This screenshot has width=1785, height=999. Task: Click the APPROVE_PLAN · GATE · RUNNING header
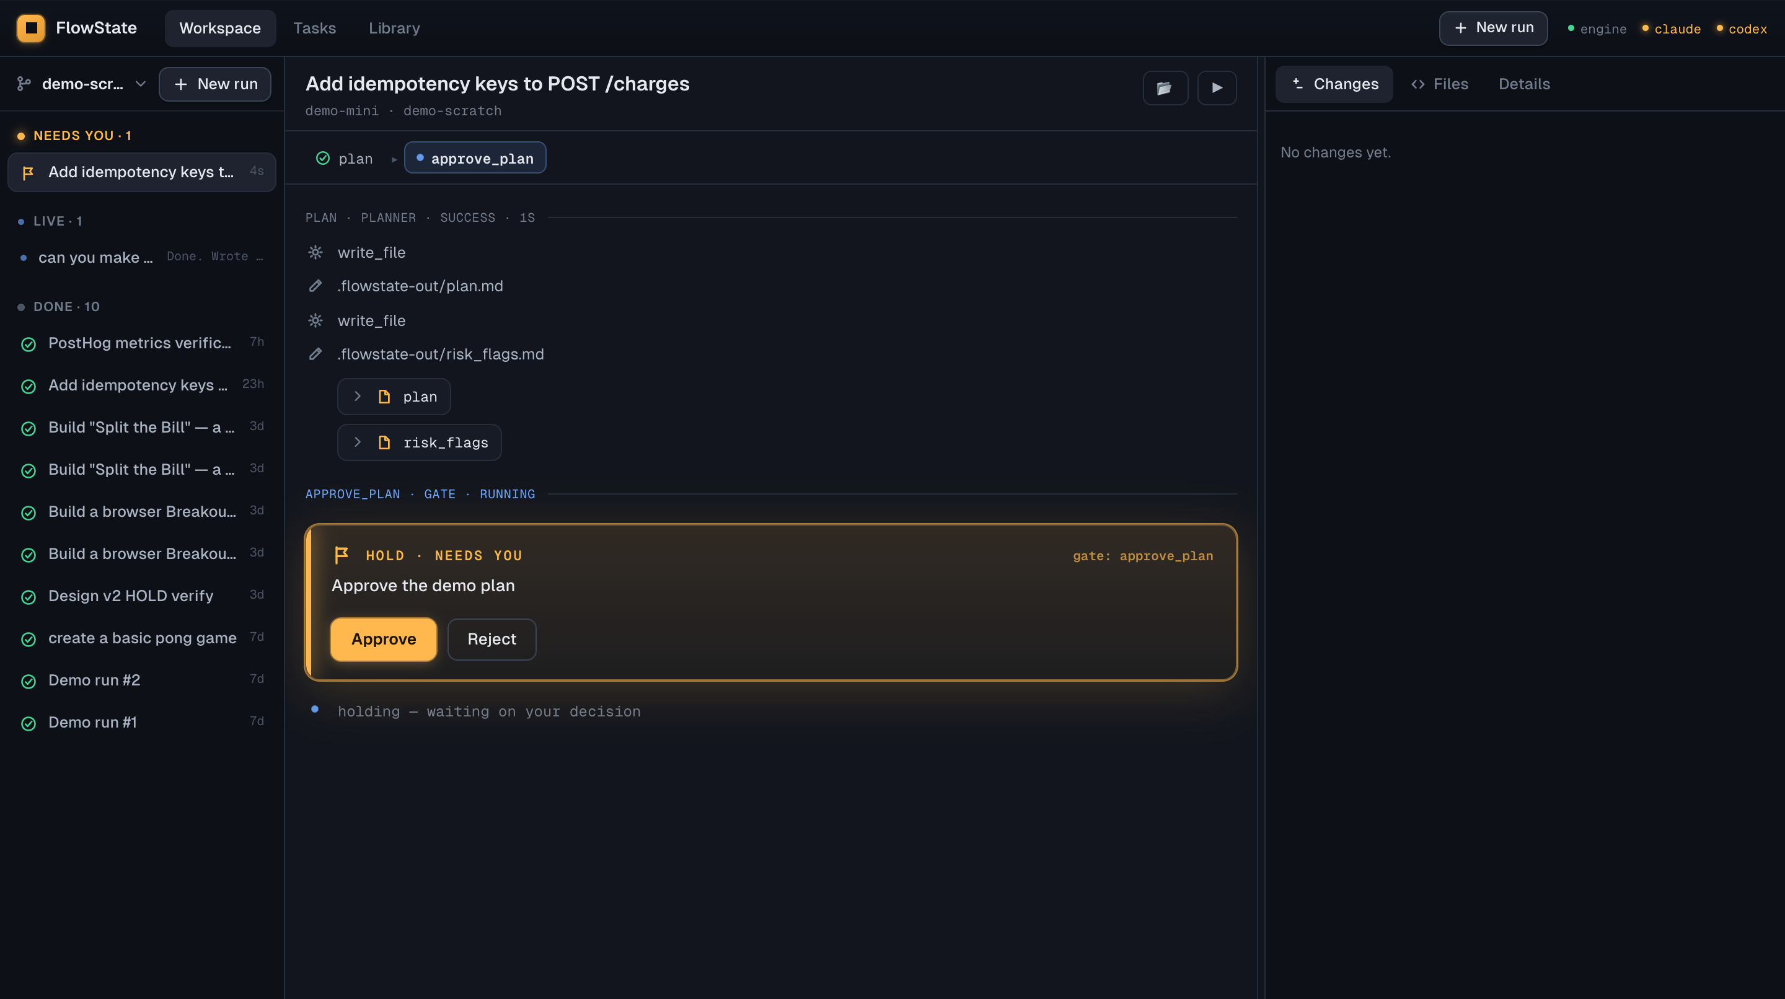420,494
